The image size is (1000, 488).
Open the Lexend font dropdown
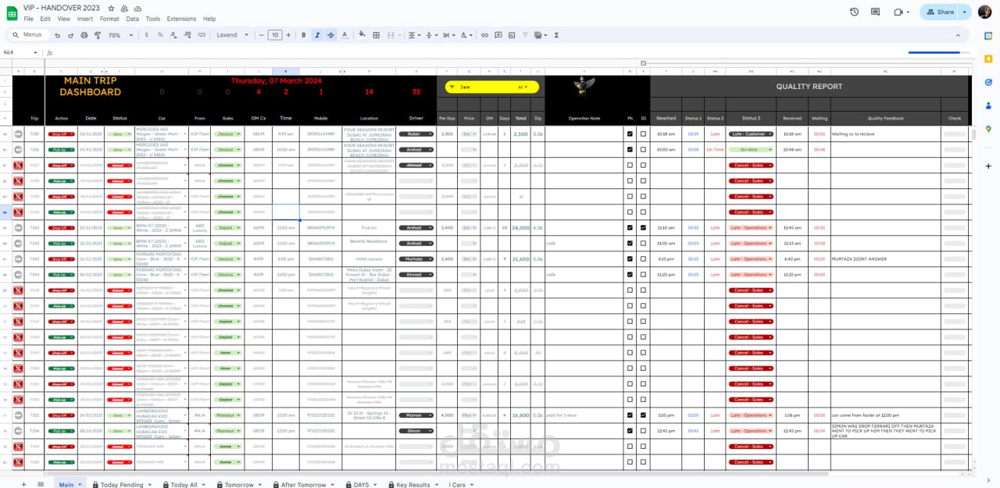click(x=232, y=35)
